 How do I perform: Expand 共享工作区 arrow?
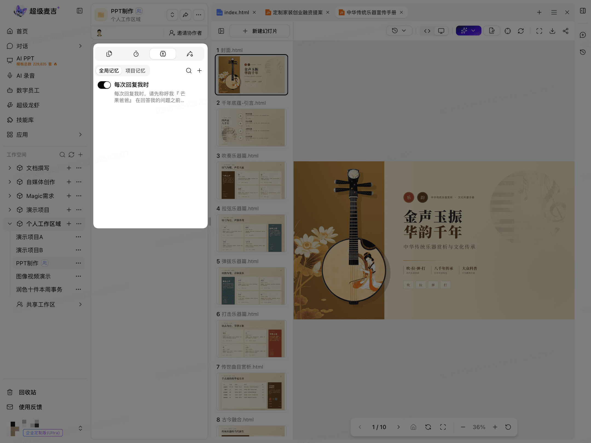click(x=80, y=304)
